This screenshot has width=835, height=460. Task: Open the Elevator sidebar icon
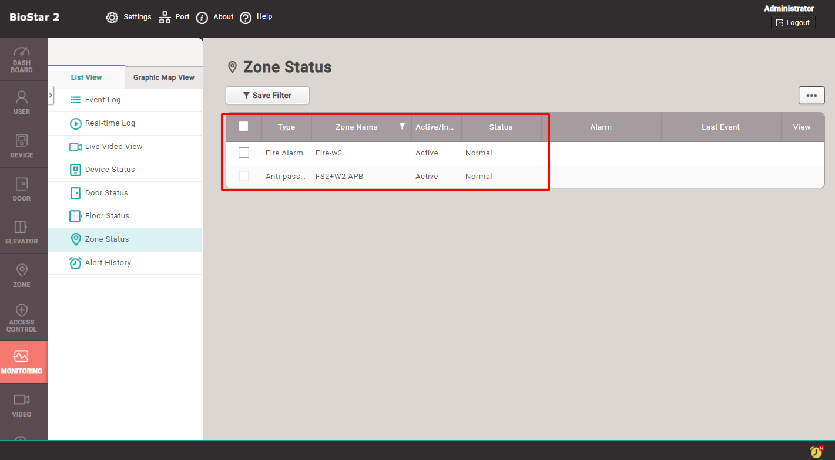22,232
